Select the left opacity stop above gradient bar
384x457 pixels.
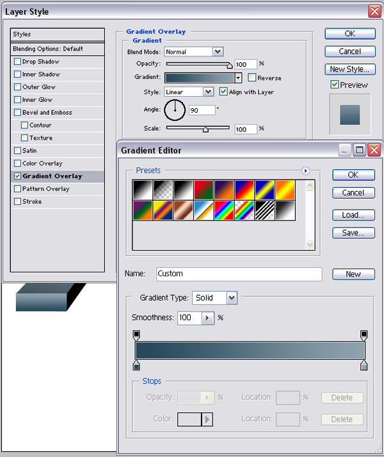pyautogui.click(x=136, y=335)
